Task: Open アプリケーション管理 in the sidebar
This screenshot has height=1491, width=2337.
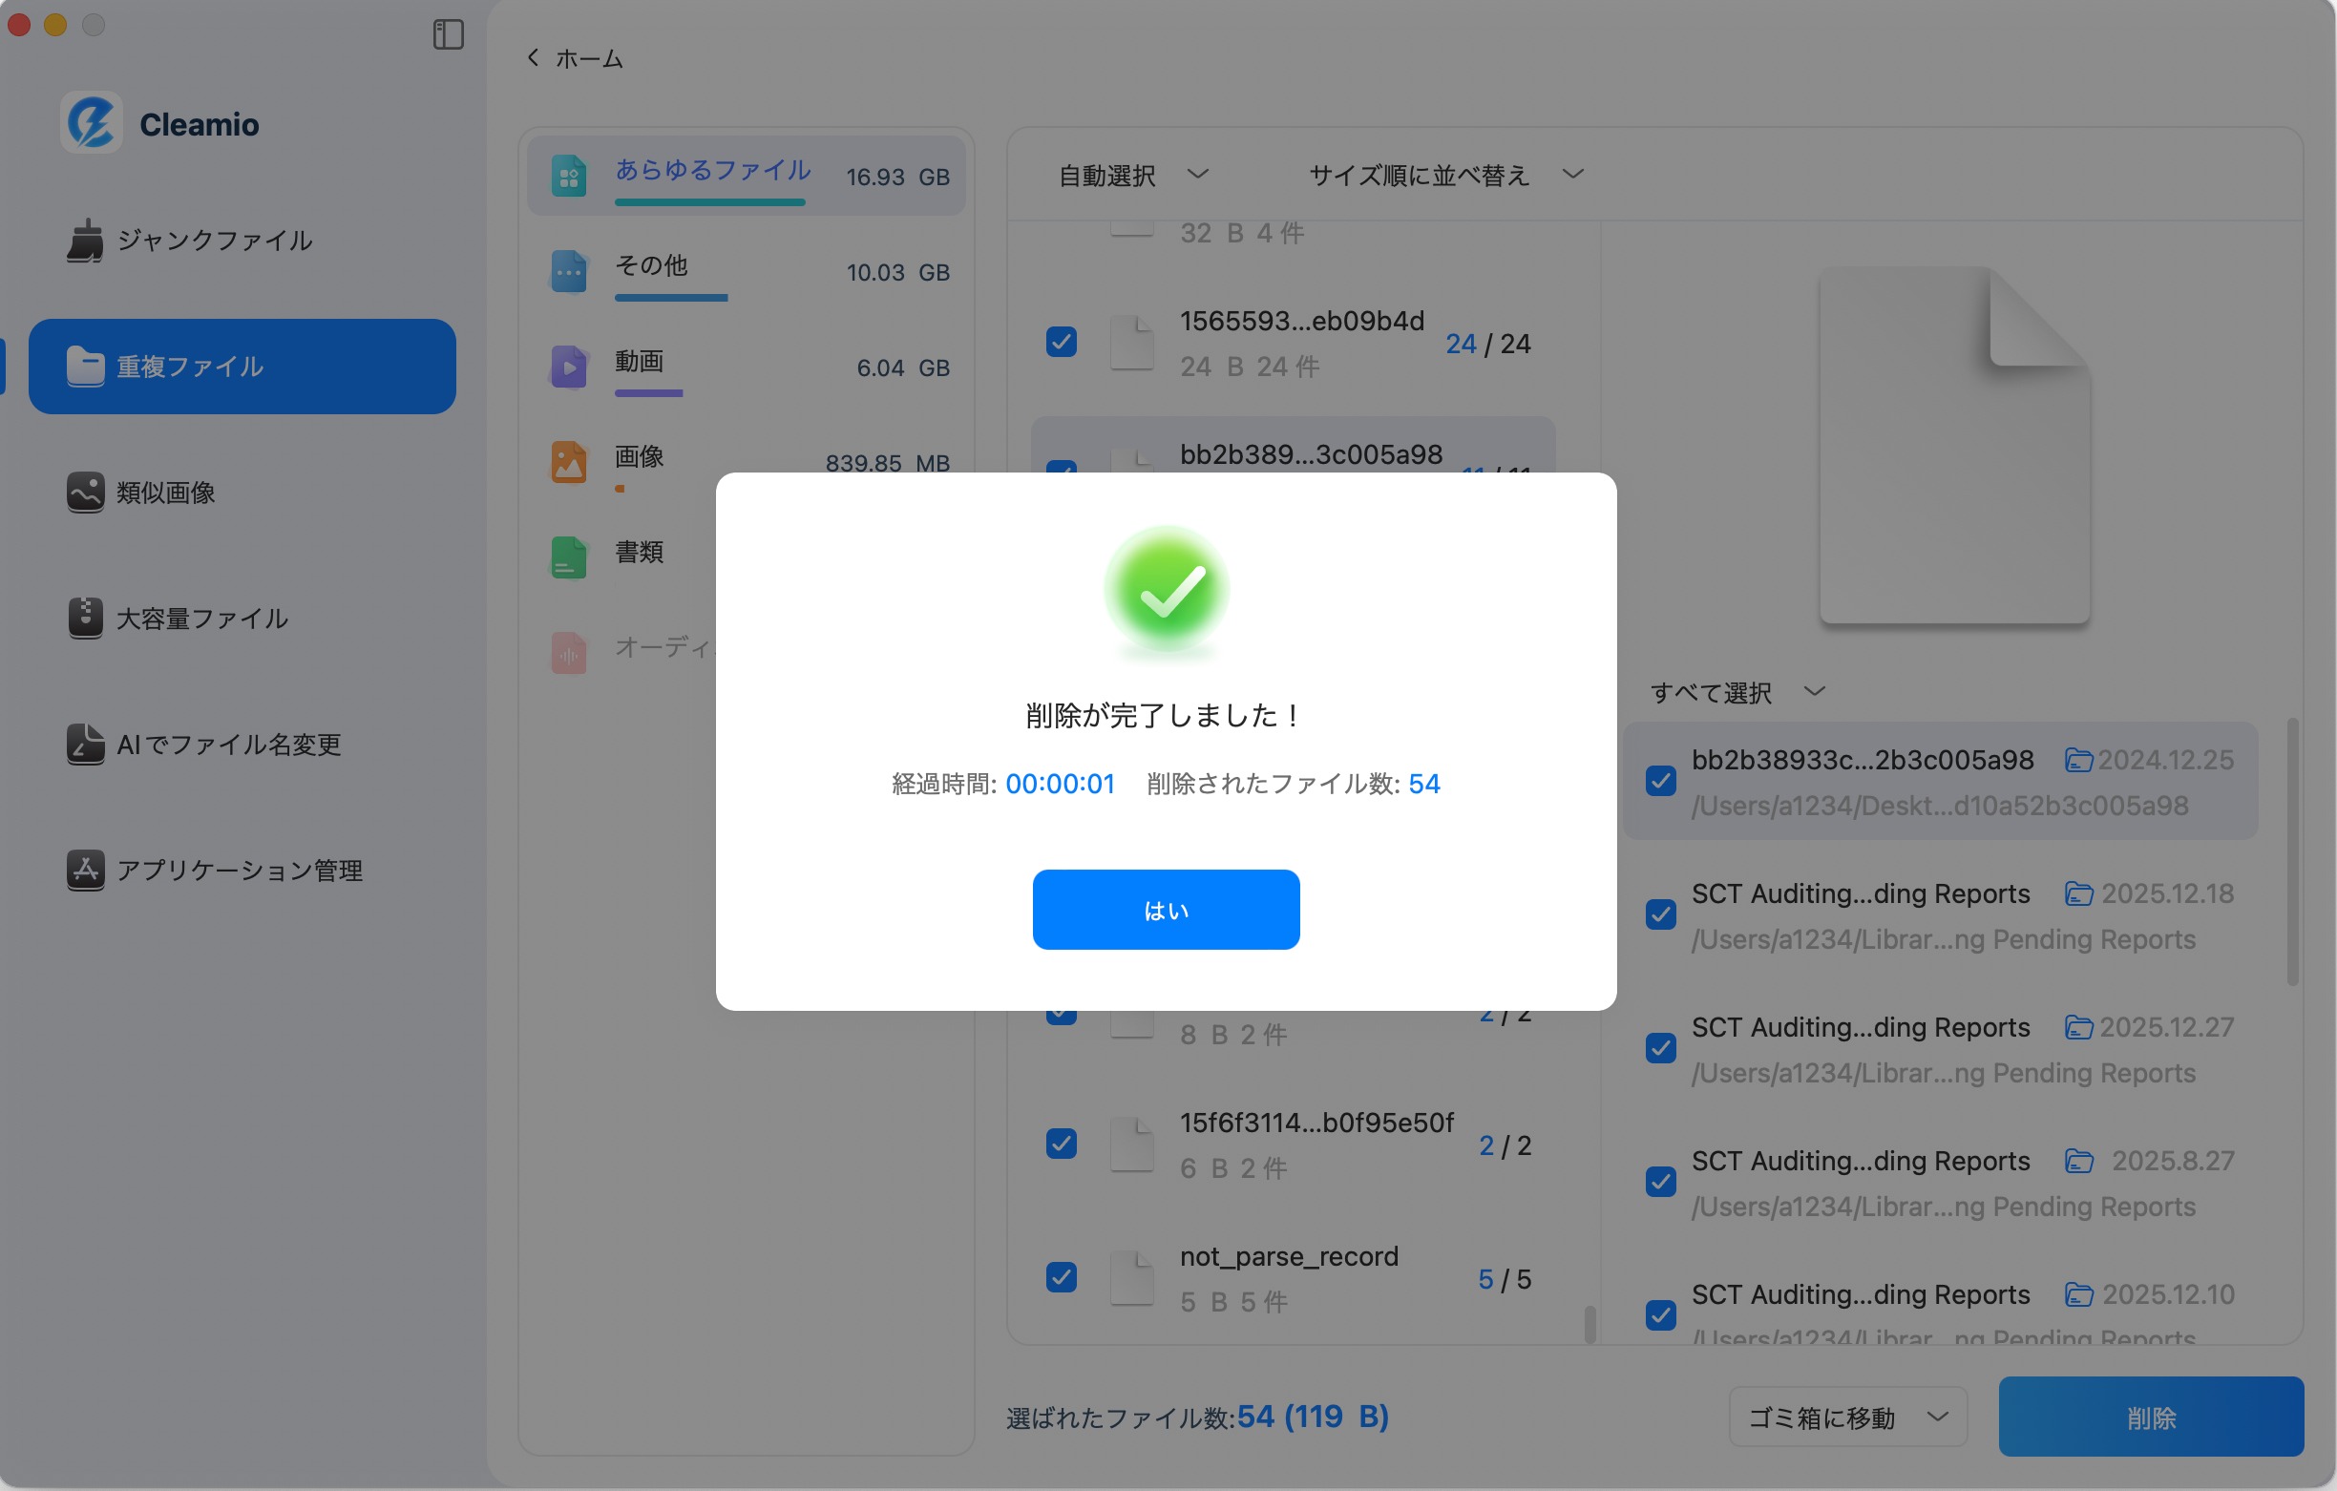Action: coord(241,871)
